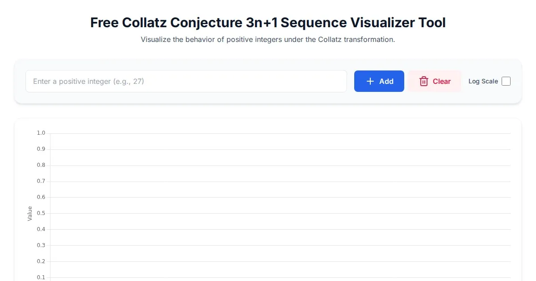Viewport: 536px width, 281px height.
Task: Click the 0.4 y-axis tick label
Action: (x=41, y=229)
